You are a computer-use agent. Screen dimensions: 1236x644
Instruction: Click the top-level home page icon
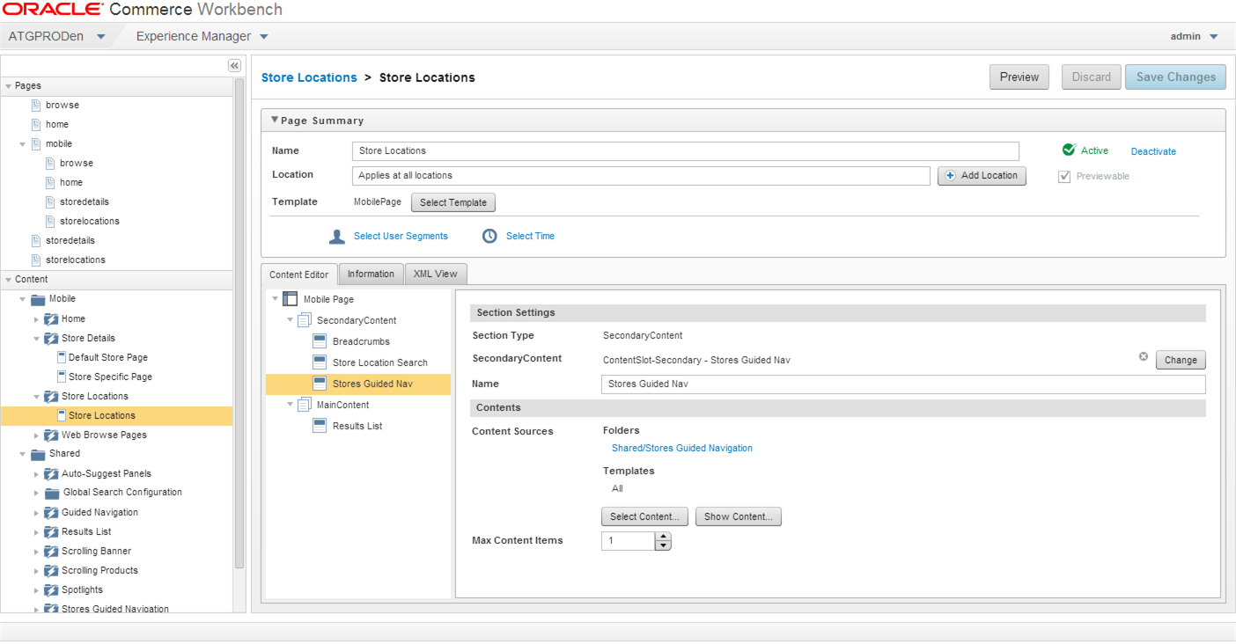click(36, 124)
